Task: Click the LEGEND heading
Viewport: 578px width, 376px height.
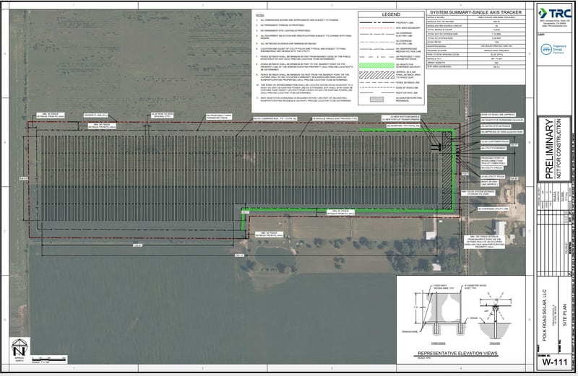Action: [x=391, y=14]
